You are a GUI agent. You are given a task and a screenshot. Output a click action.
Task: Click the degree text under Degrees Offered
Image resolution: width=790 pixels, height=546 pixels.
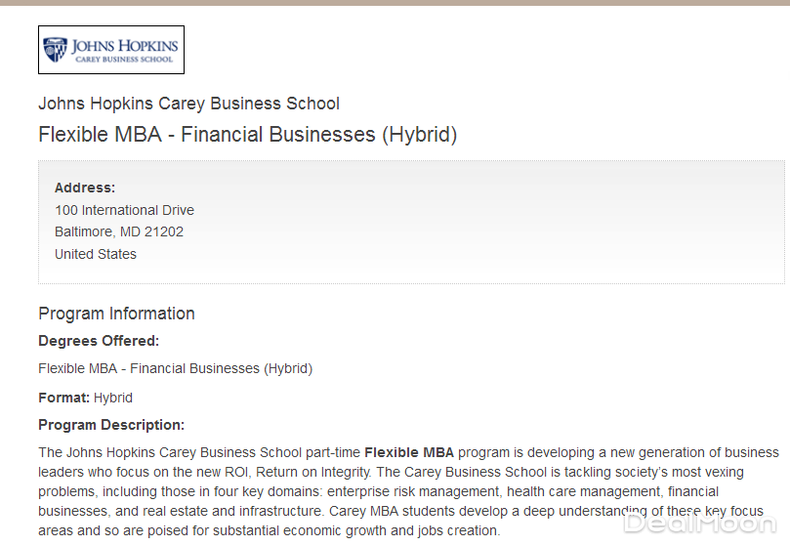[x=175, y=368]
